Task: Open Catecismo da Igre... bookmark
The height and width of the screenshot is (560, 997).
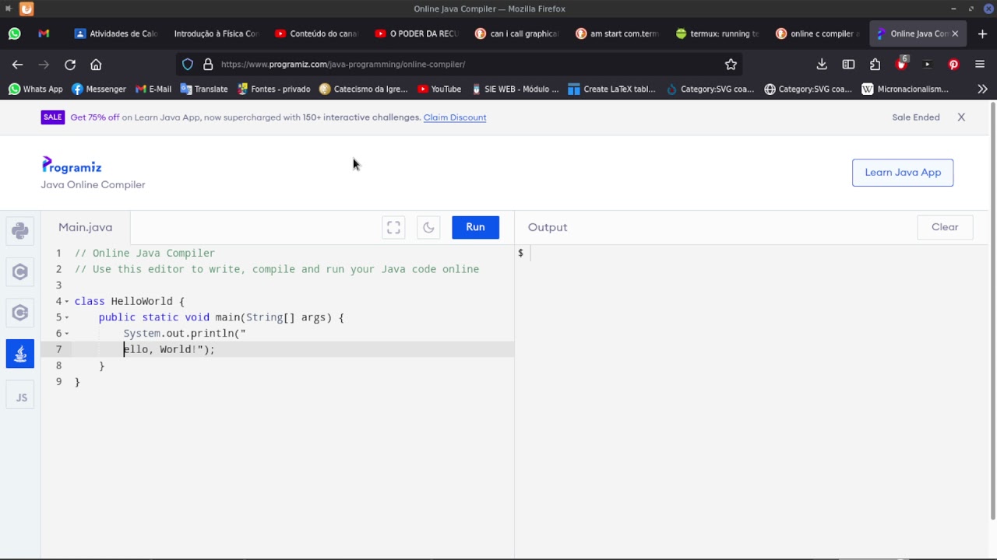Action: coord(363,89)
